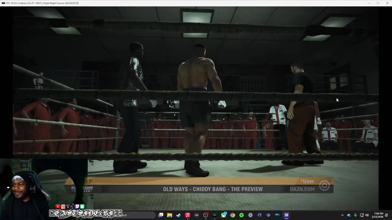Click the circular target logo on banner
This screenshot has height=220, width=392.
click(x=324, y=185)
